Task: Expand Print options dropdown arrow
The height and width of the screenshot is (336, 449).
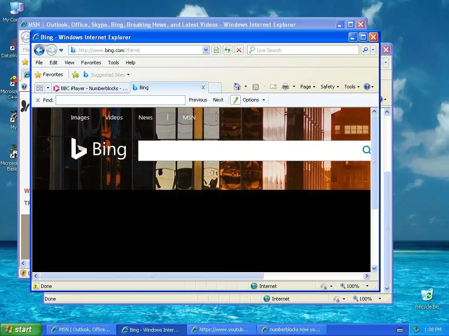Action: pos(294,87)
